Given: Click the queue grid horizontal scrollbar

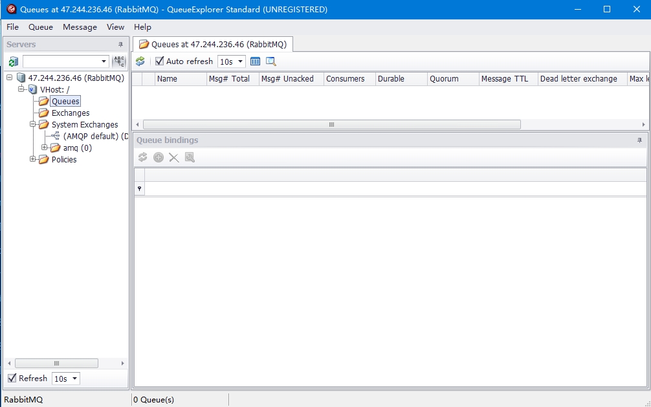Looking at the screenshot, I should [x=331, y=124].
